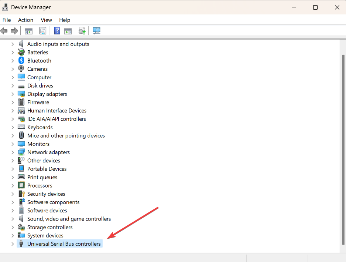
Task: Minimize the Device Manager window
Action: [294, 7]
